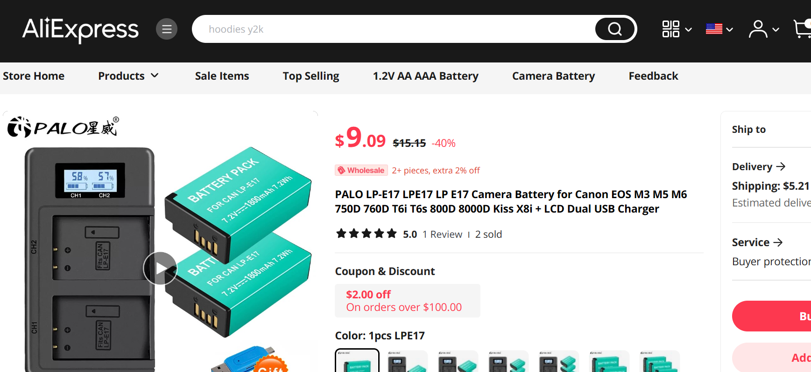Open the hamburger menu beside the logo
This screenshot has width=811, height=372.
[x=167, y=28]
